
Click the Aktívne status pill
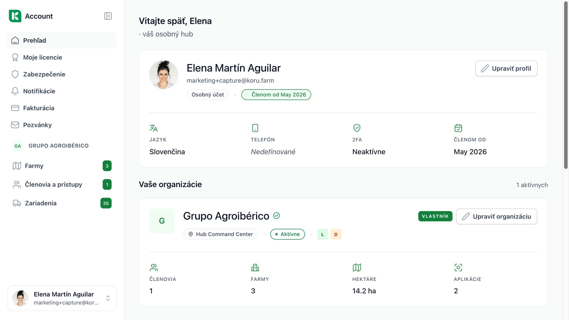pos(287,234)
